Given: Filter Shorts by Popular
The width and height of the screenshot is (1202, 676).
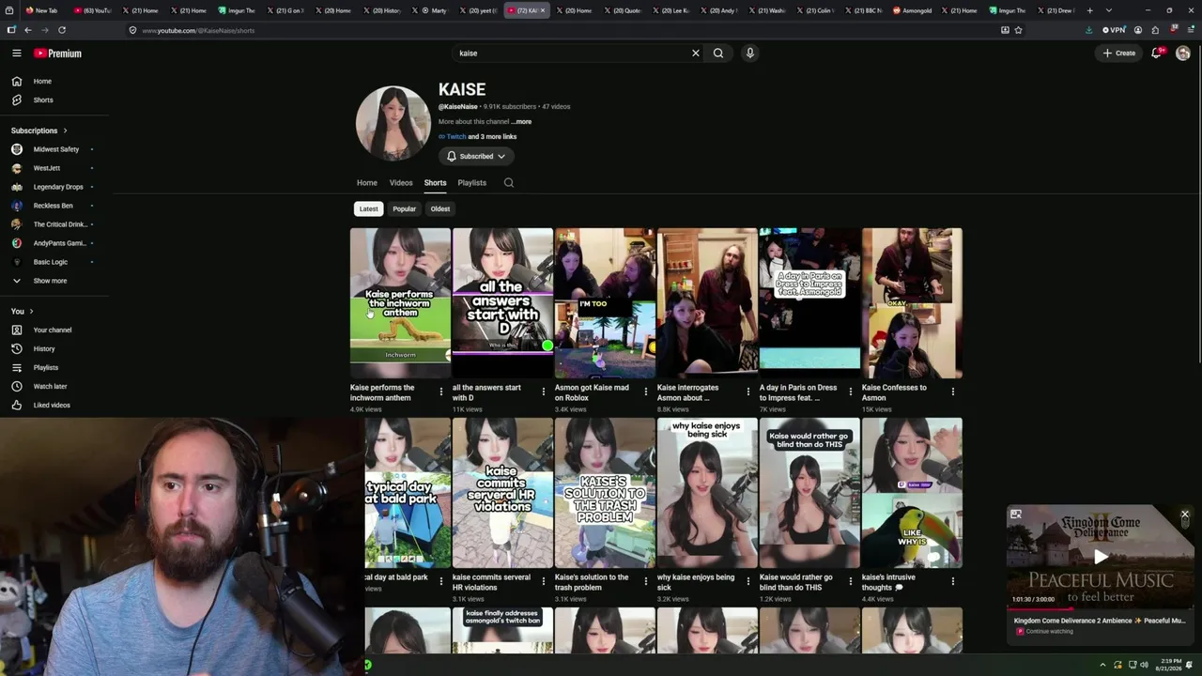Looking at the screenshot, I should (405, 208).
